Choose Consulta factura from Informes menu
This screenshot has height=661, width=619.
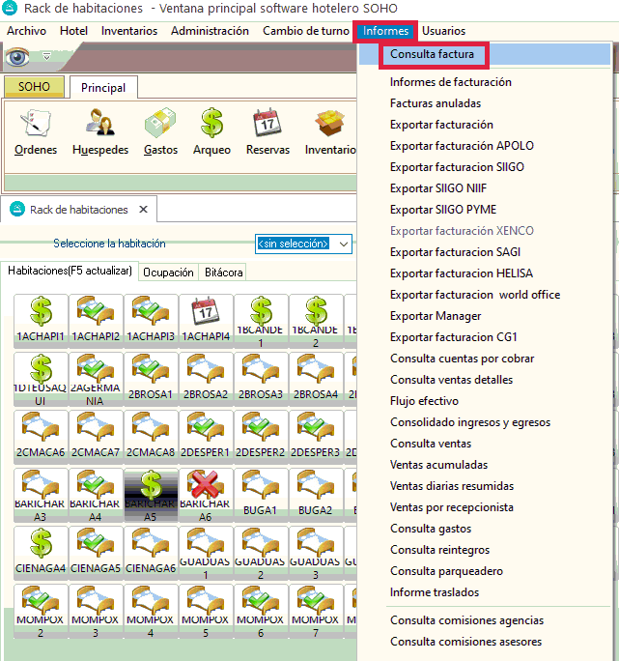coord(432,55)
